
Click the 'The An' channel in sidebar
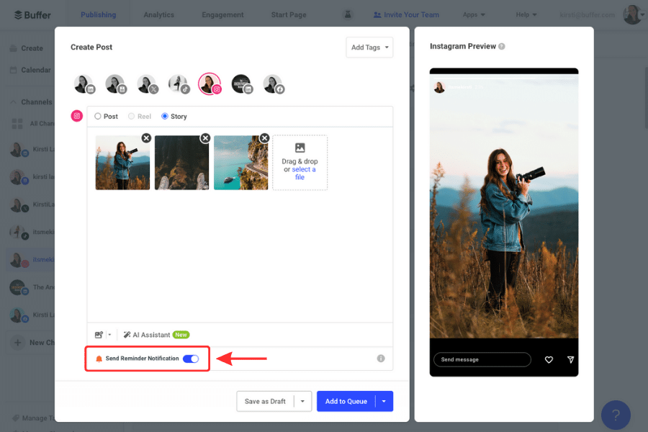(32, 287)
